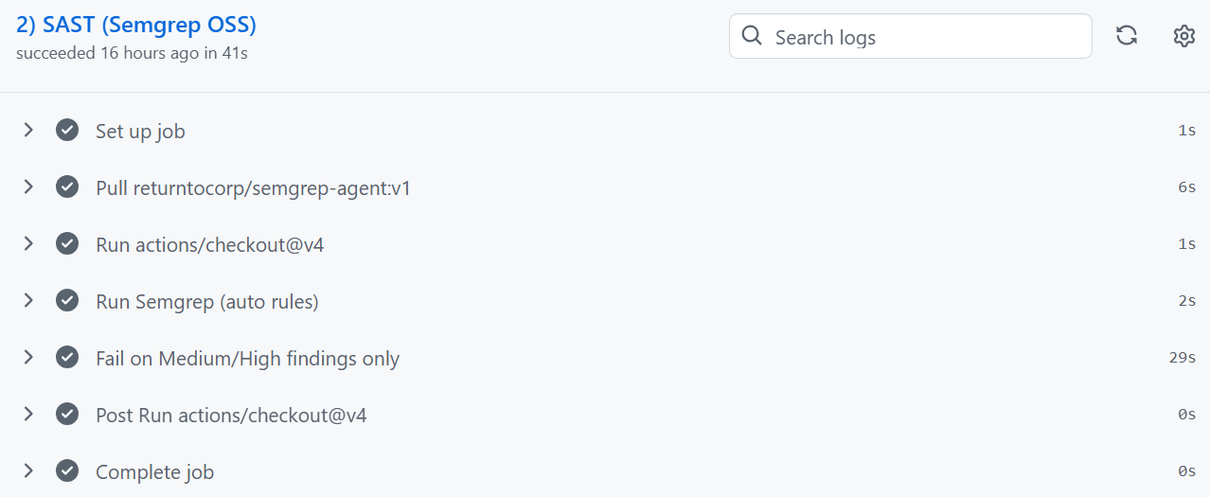Click the Pull returntocorp/semgrep-agent:v1 step label
The height and width of the screenshot is (497, 1210).
(x=253, y=188)
